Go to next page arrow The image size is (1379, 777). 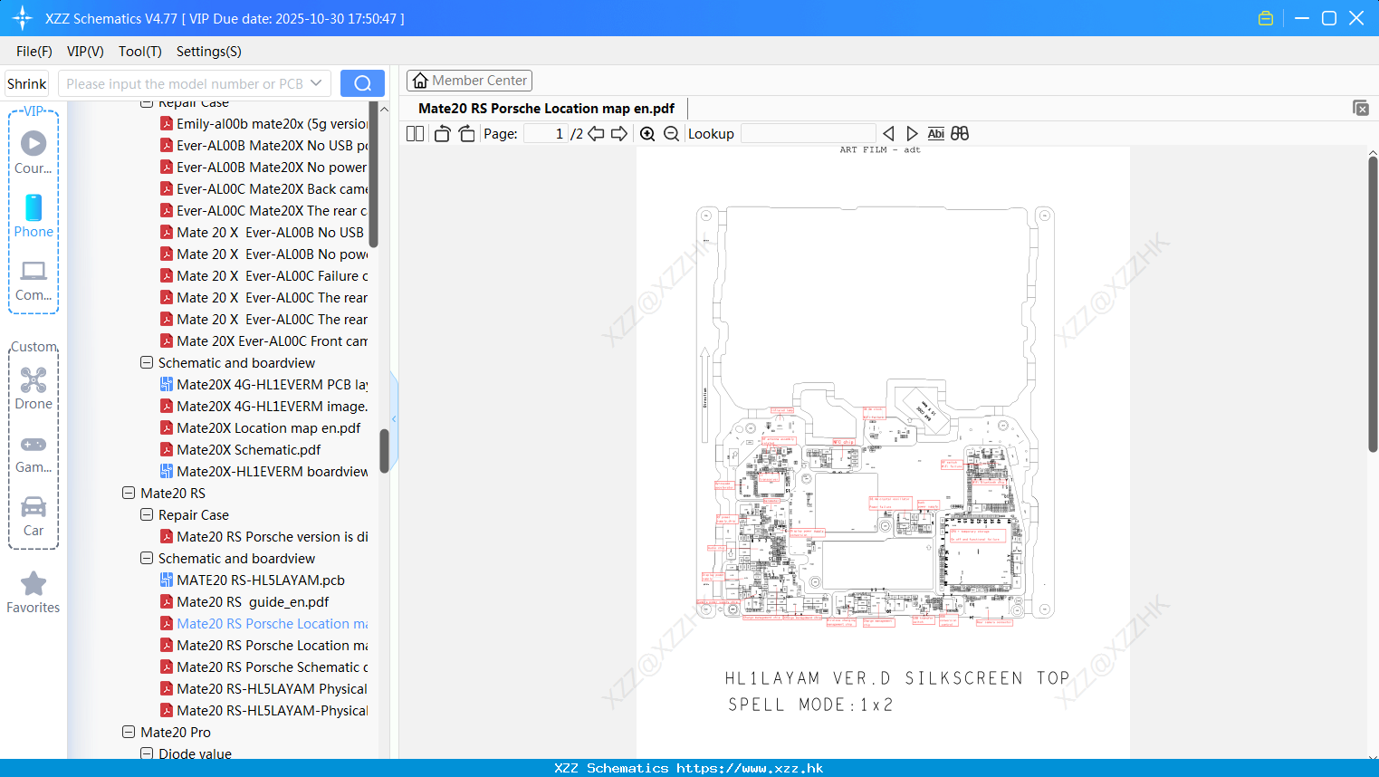619,133
